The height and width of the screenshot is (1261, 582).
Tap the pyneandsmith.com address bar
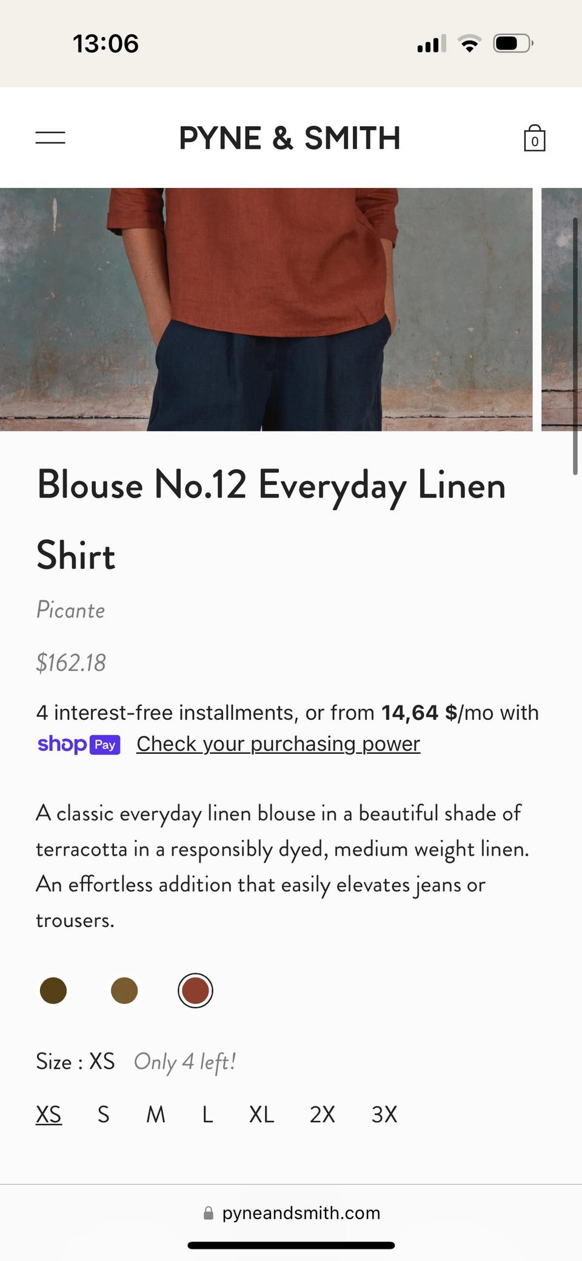point(292,1213)
